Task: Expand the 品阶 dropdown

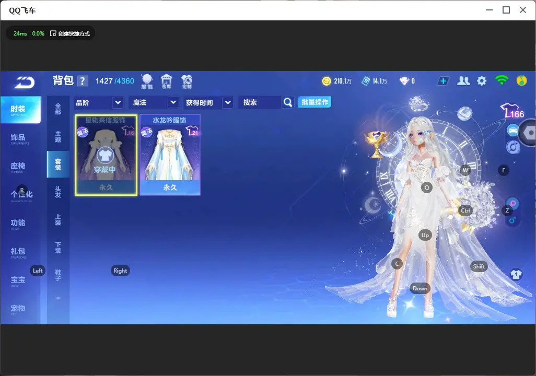Action: (99, 102)
